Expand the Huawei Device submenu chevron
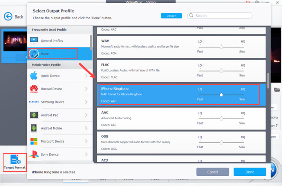The height and width of the screenshot is (186, 282). [x=86, y=89]
